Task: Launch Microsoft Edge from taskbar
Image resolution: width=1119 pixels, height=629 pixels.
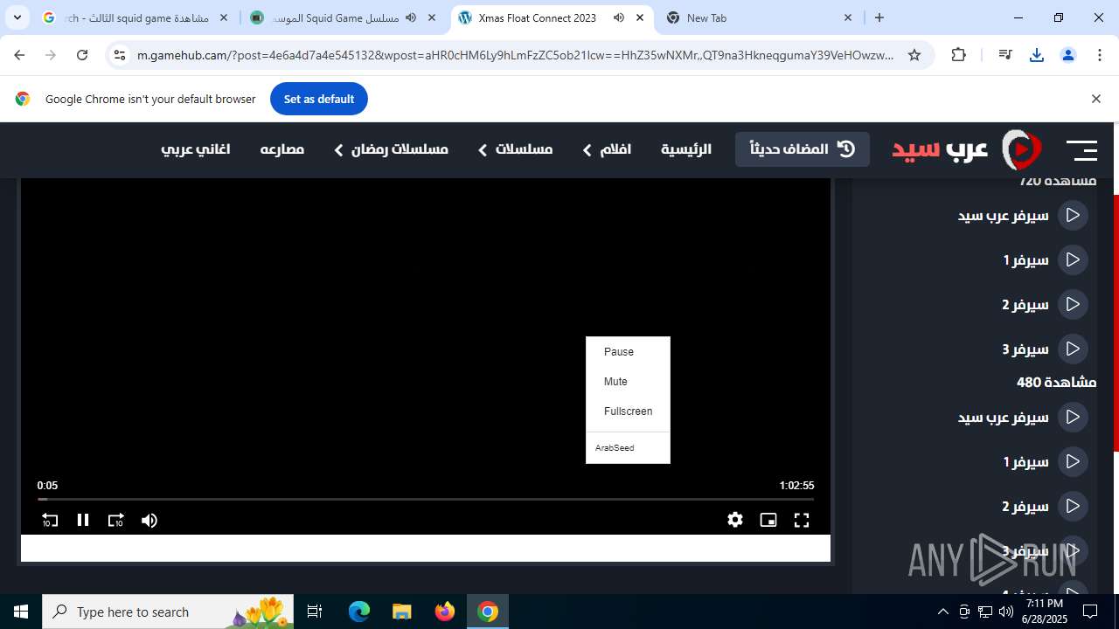Action: point(359,612)
